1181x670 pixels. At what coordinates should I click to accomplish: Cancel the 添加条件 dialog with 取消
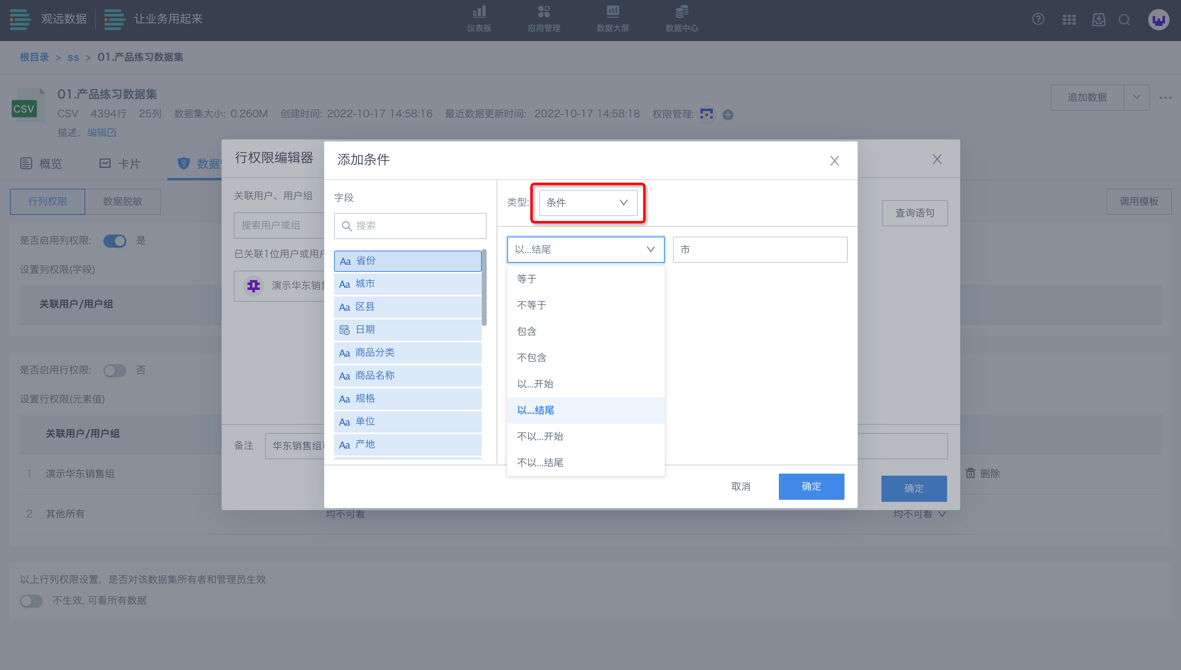click(741, 486)
